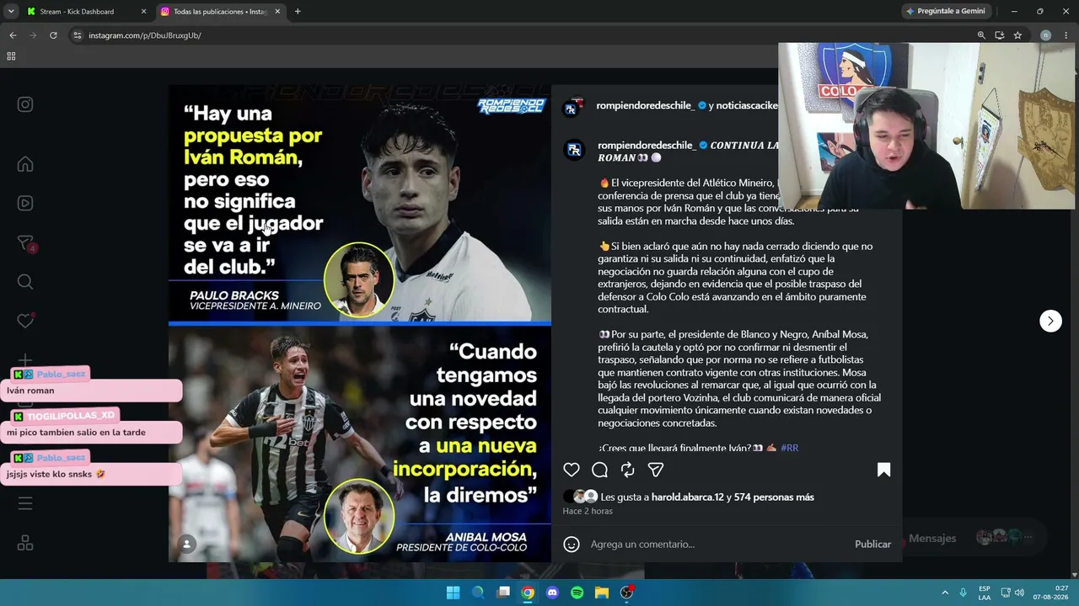Screen dimensions: 1079x606
Task: Open direct messages icon in sidebar
Action: click(x=25, y=243)
